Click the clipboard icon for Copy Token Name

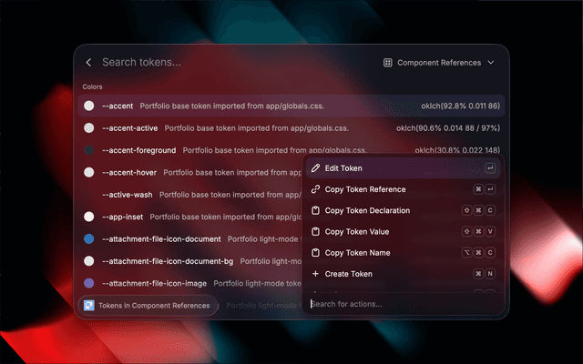(x=315, y=253)
